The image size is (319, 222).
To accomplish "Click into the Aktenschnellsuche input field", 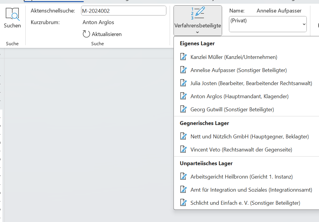I will [x=123, y=11].
